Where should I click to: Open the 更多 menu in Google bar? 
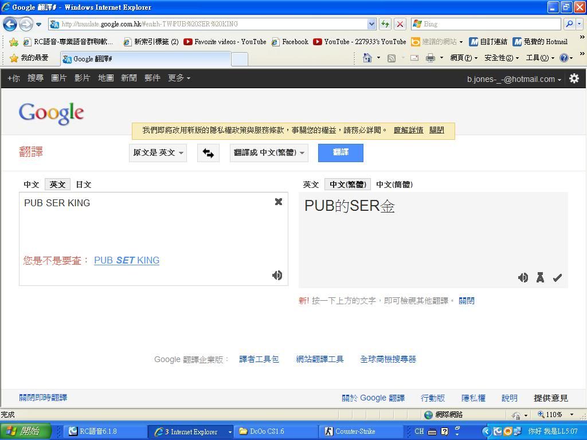click(x=179, y=78)
